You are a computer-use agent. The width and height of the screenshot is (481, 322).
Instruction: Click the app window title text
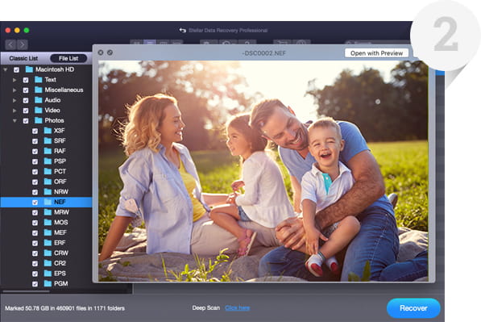click(x=228, y=30)
